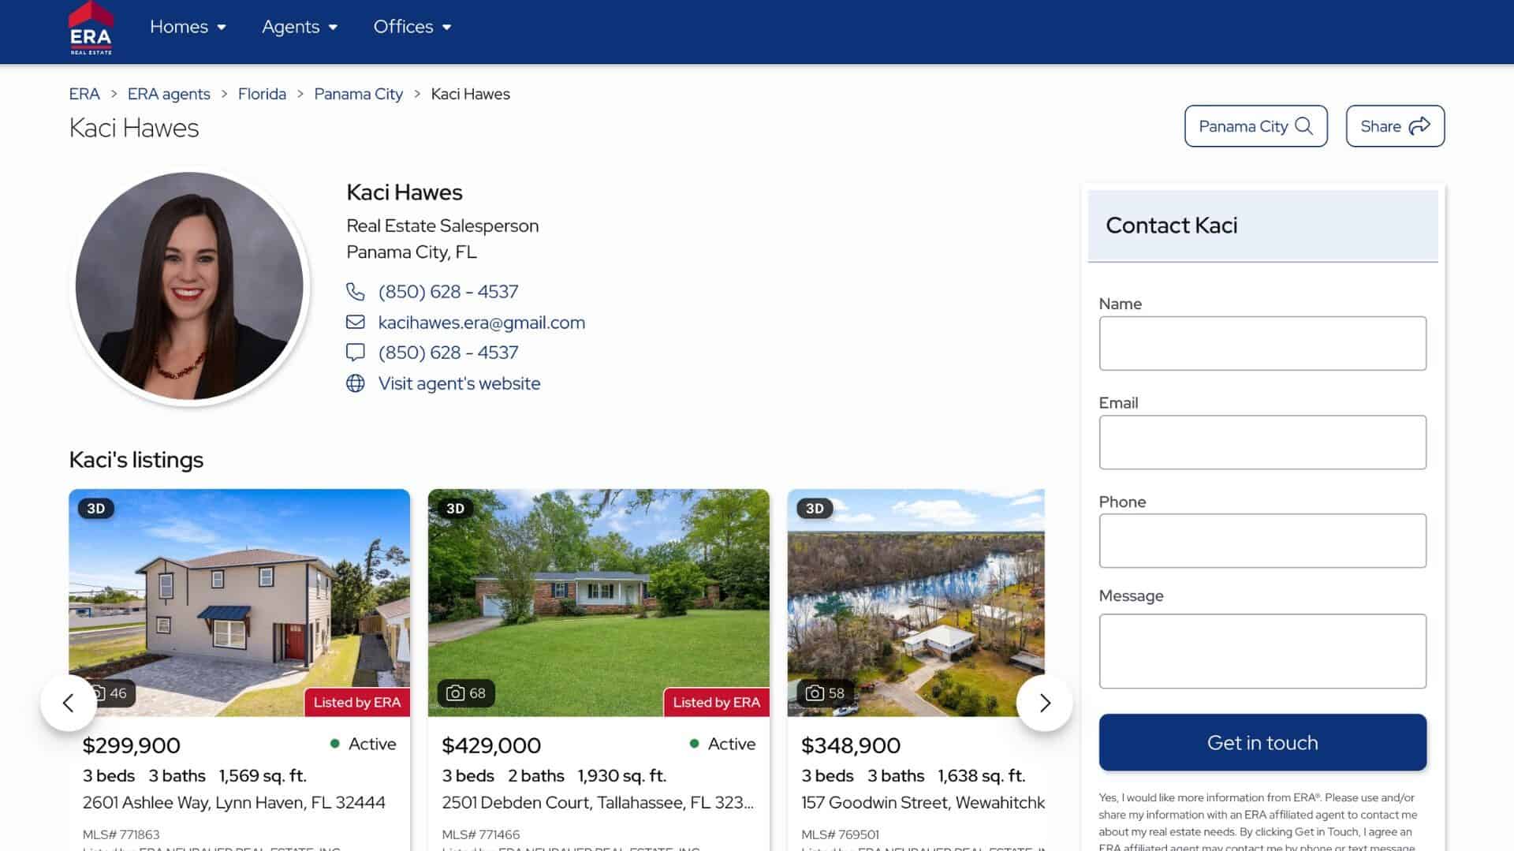Click MLS# 771863 text
This screenshot has width=1514, height=851.
(x=121, y=834)
